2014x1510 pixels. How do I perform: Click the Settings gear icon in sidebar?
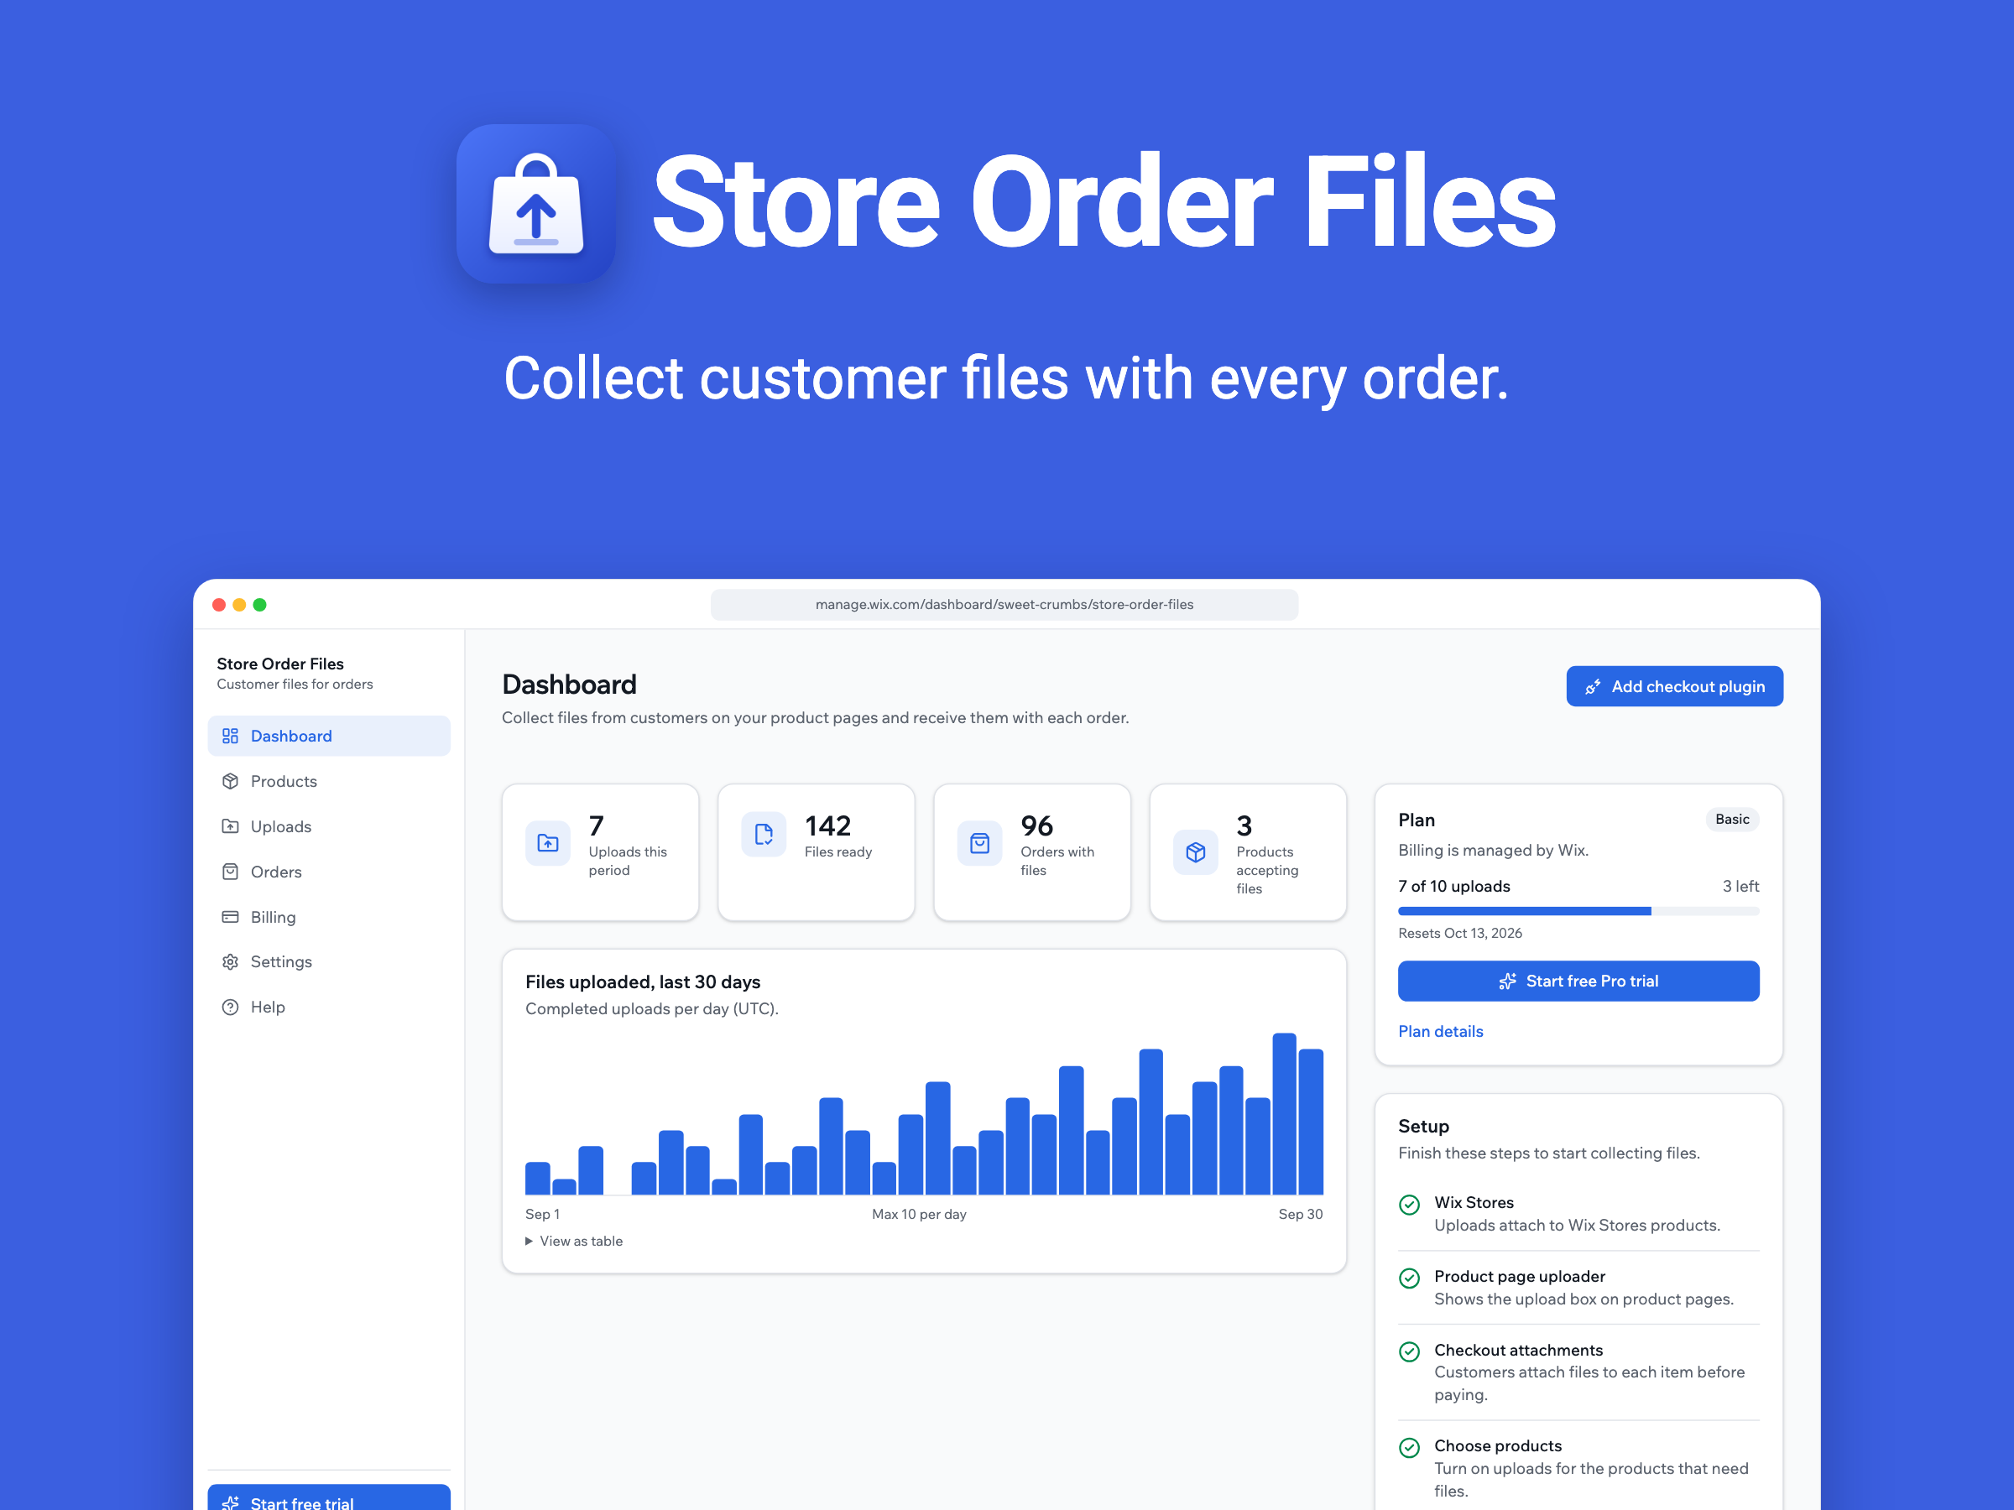(x=231, y=962)
